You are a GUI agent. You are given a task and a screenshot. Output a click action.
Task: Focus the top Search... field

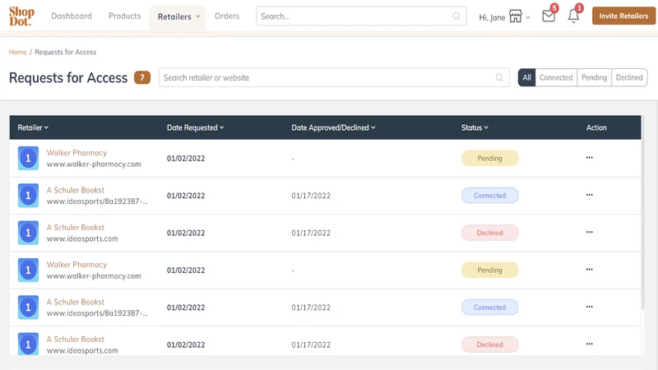coord(361,16)
